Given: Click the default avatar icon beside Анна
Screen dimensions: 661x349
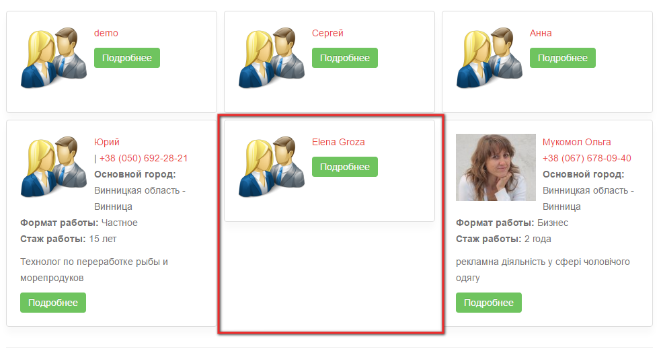Looking at the screenshot, I should point(490,59).
